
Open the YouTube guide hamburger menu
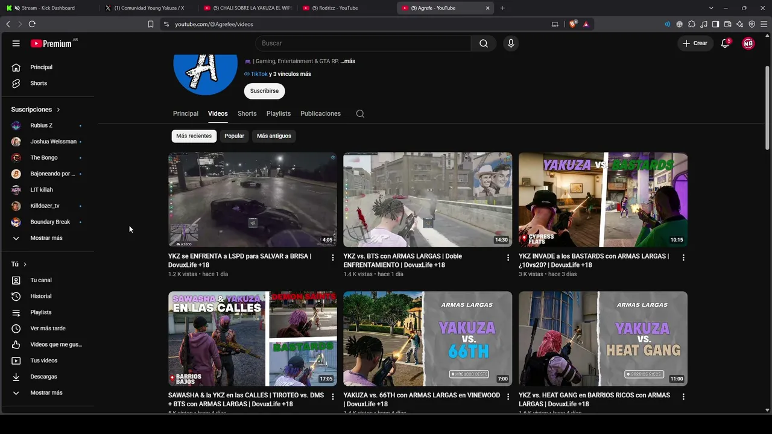click(x=16, y=43)
